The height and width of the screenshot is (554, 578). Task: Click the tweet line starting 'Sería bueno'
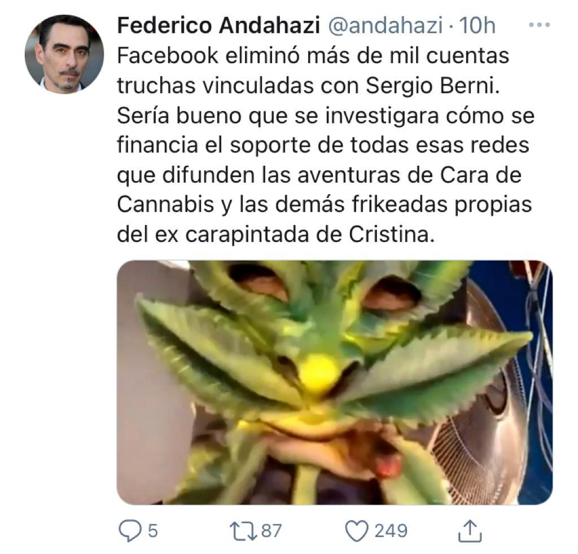(326, 116)
